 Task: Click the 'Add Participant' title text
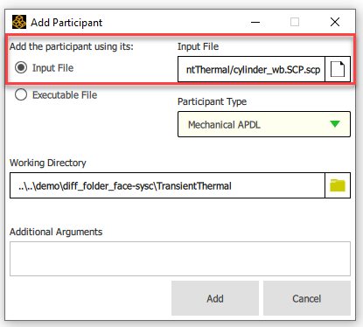click(x=66, y=23)
